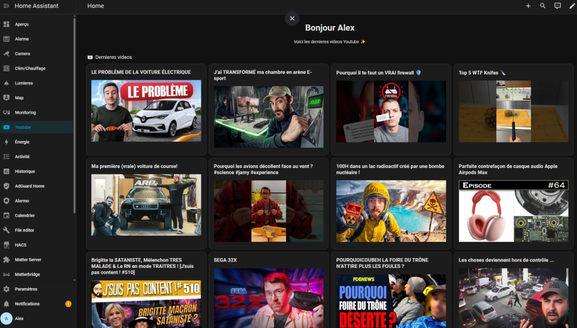Open the Audi race car thumbnail

point(146,205)
